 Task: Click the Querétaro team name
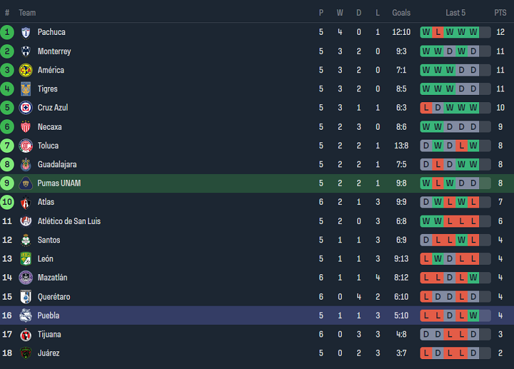point(54,297)
